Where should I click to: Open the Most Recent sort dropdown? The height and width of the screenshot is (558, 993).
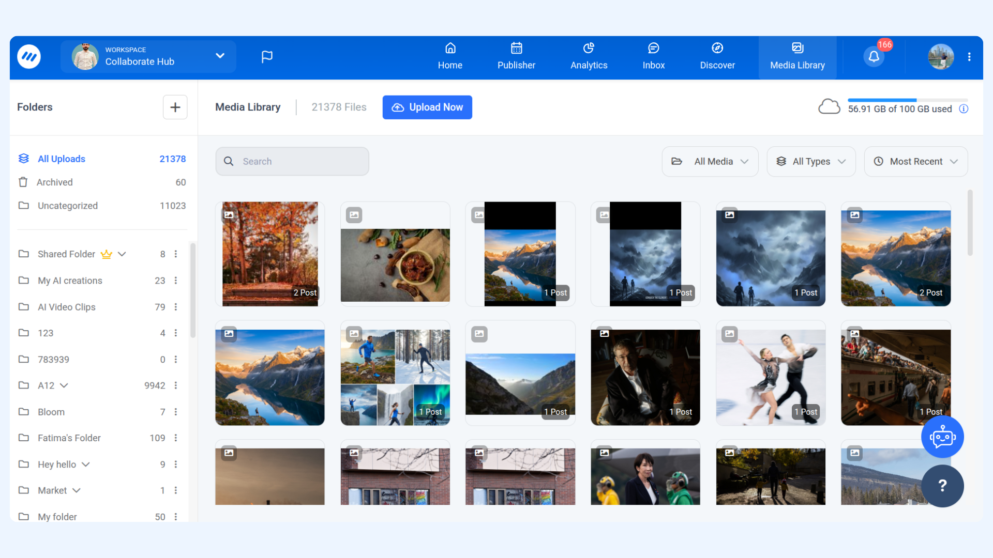915,162
